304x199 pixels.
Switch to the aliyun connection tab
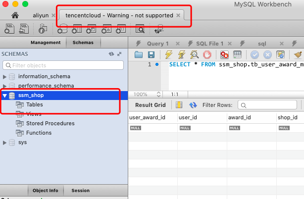(x=41, y=15)
